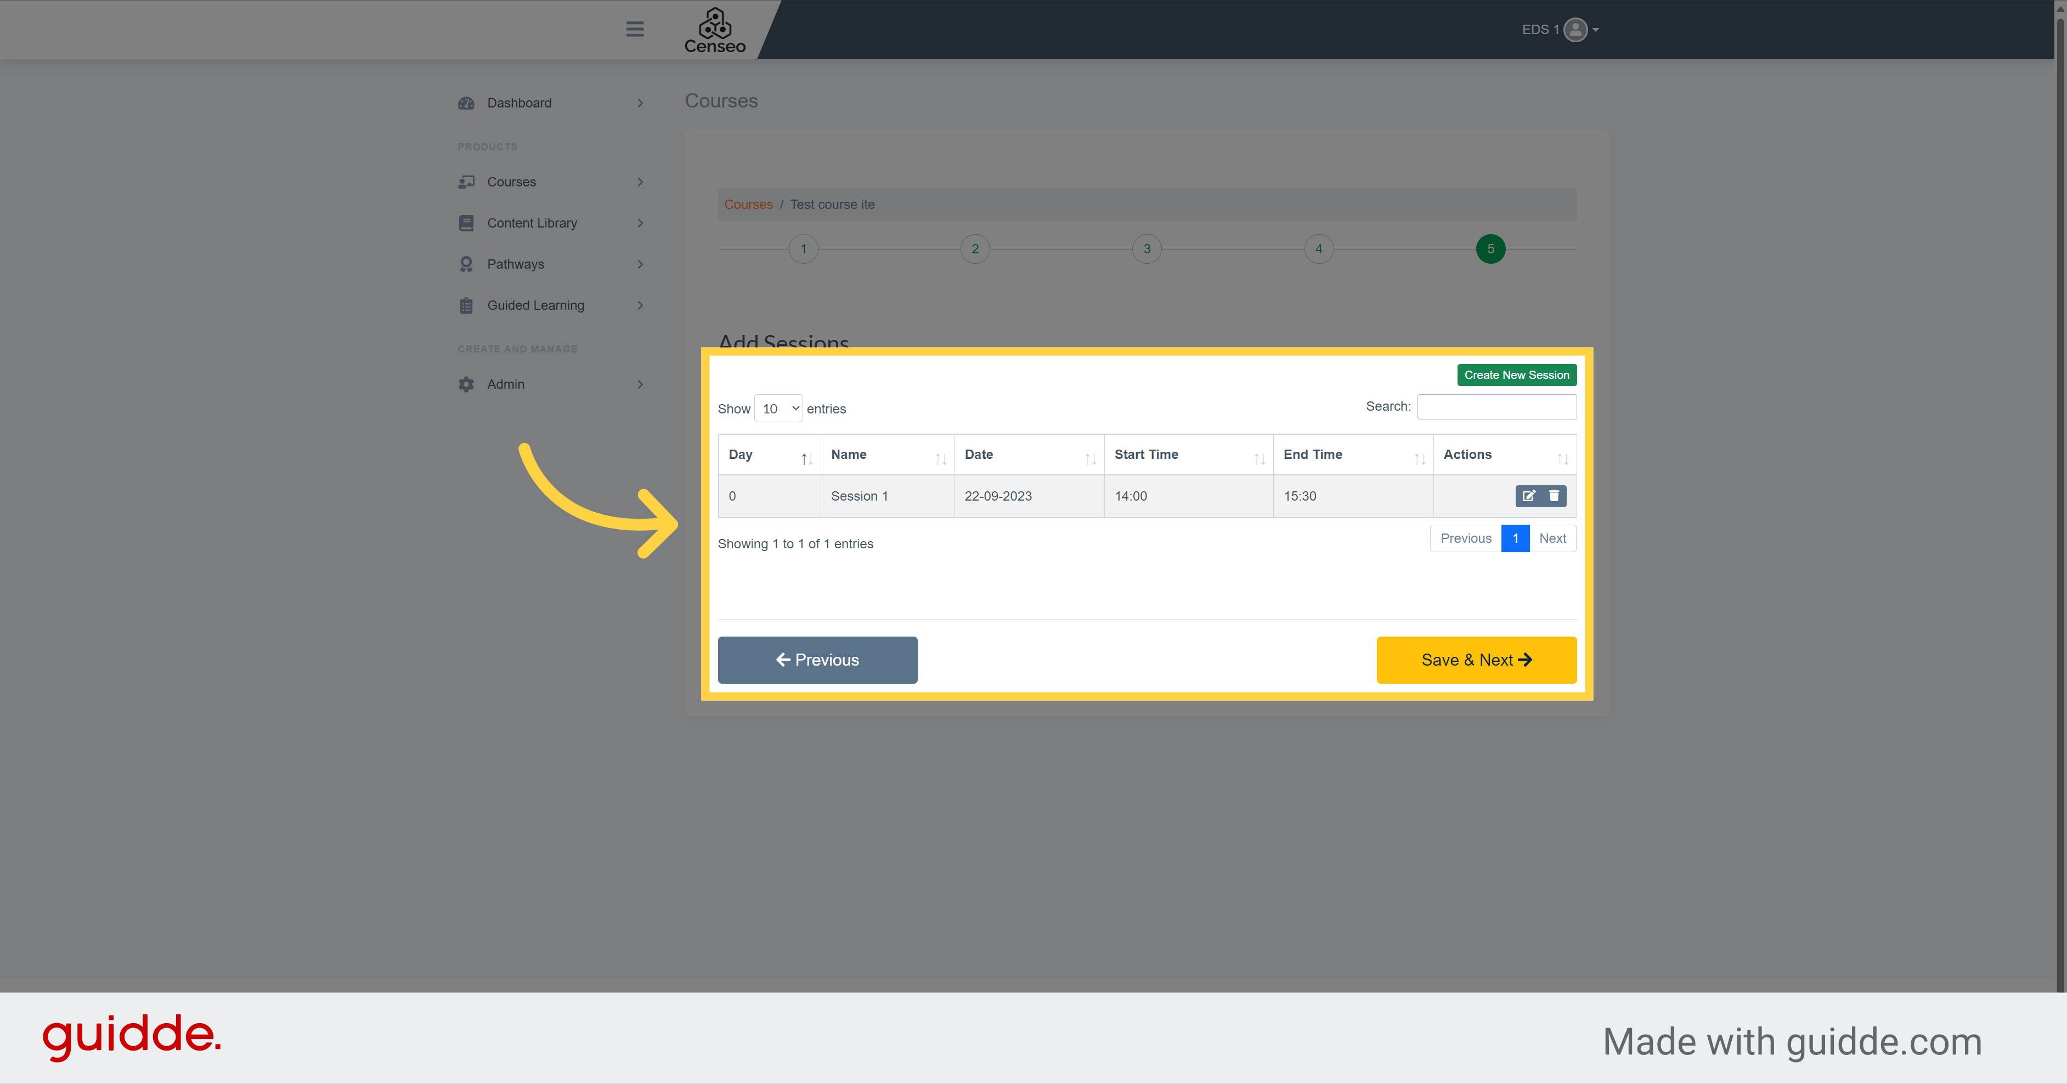Click the Previous navigation button
2067x1084 pixels.
coord(817,660)
